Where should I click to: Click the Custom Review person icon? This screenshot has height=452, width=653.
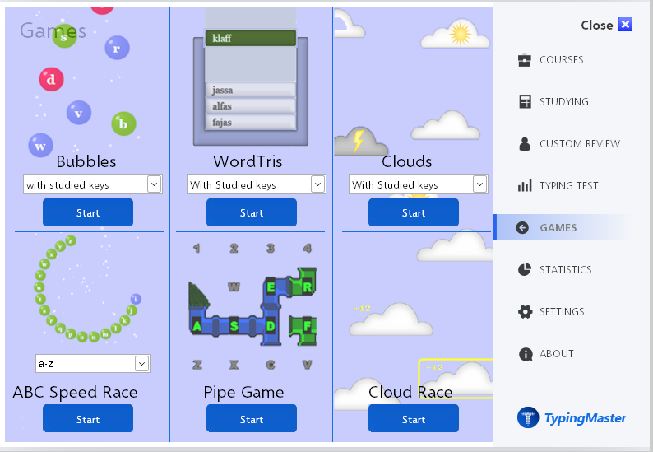[x=525, y=144]
